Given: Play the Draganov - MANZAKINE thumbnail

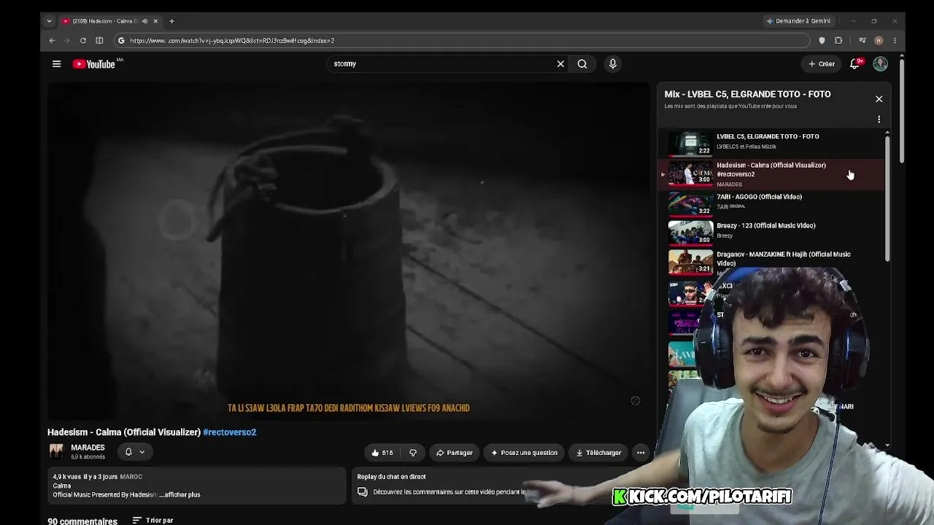Looking at the screenshot, I should [x=690, y=262].
